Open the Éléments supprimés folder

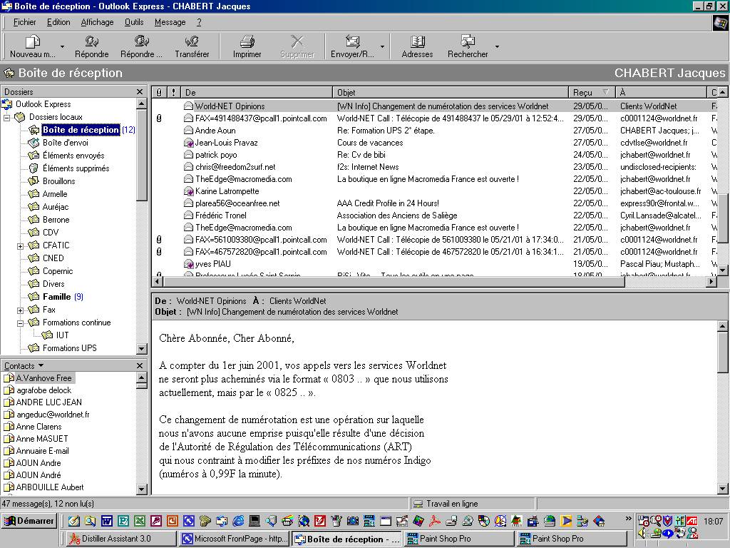tap(76, 168)
